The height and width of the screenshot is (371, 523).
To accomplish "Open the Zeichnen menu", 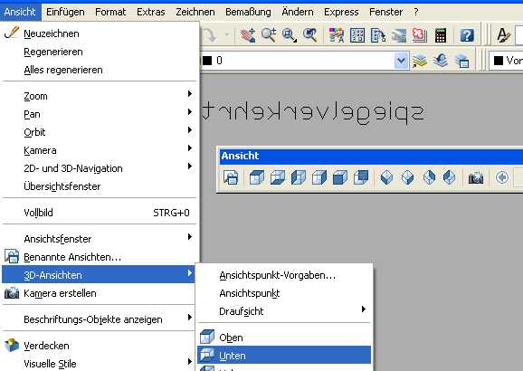I will point(195,12).
